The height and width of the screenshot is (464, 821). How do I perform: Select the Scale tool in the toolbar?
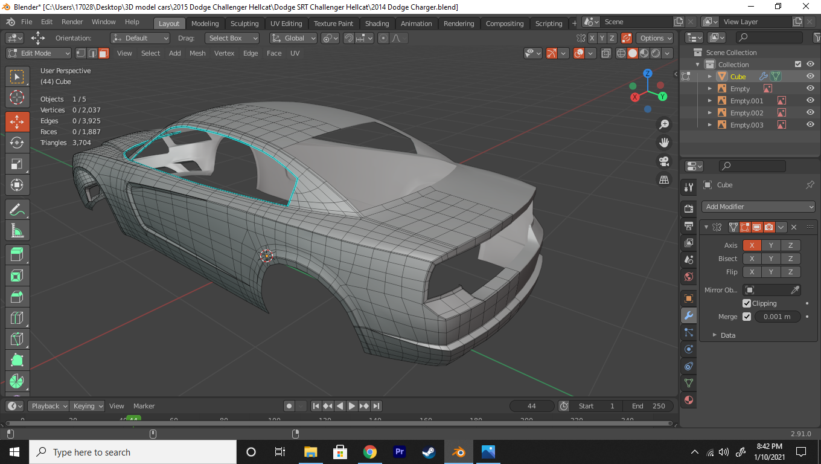(17, 164)
